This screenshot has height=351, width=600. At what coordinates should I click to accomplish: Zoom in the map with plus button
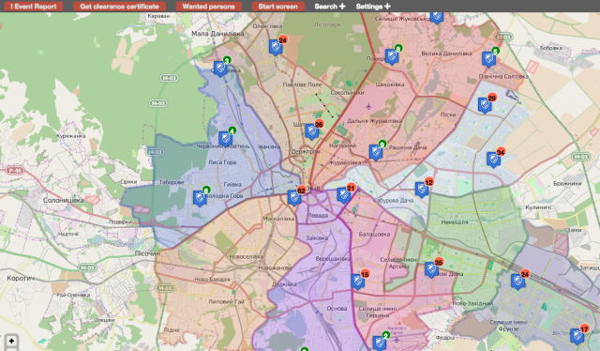[11, 341]
